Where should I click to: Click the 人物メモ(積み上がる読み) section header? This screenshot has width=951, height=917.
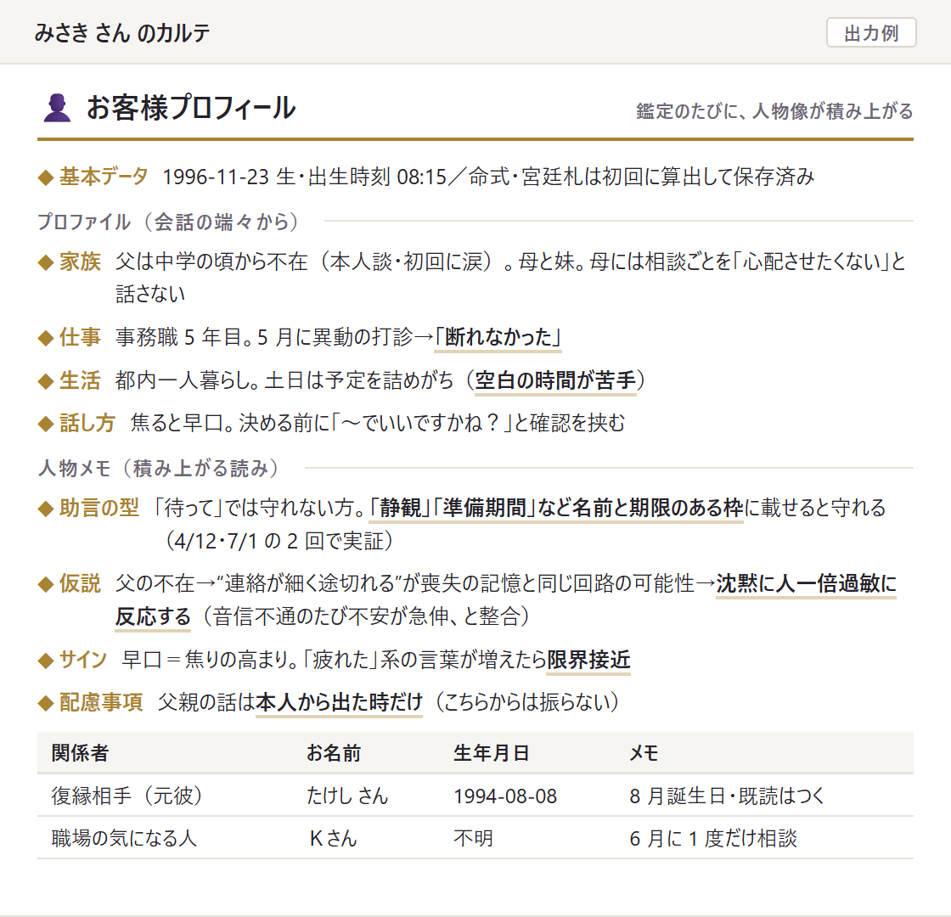point(158,468)
